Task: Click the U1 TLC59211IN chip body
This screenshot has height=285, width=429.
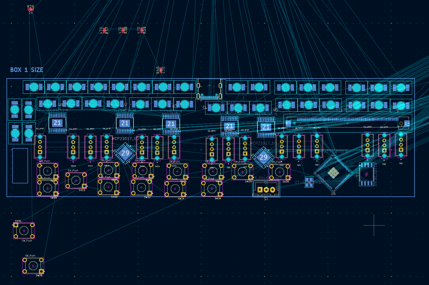Action: click(x=57, y=123)
